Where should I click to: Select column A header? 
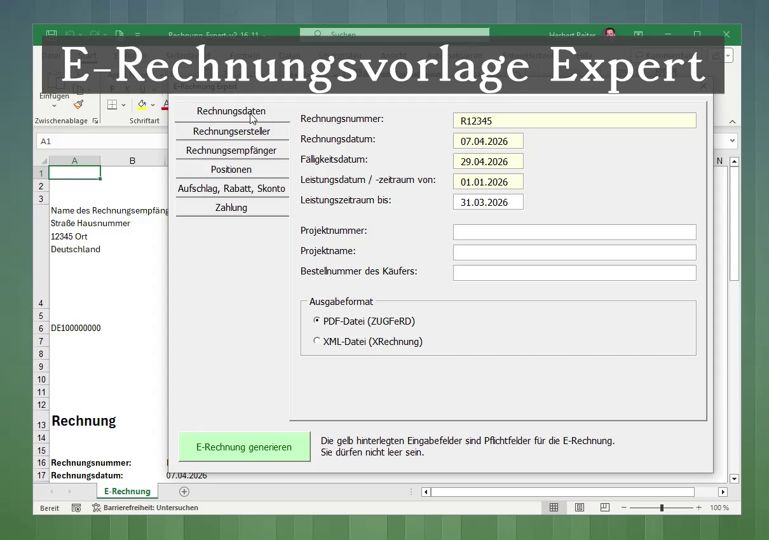pos(74,161)
